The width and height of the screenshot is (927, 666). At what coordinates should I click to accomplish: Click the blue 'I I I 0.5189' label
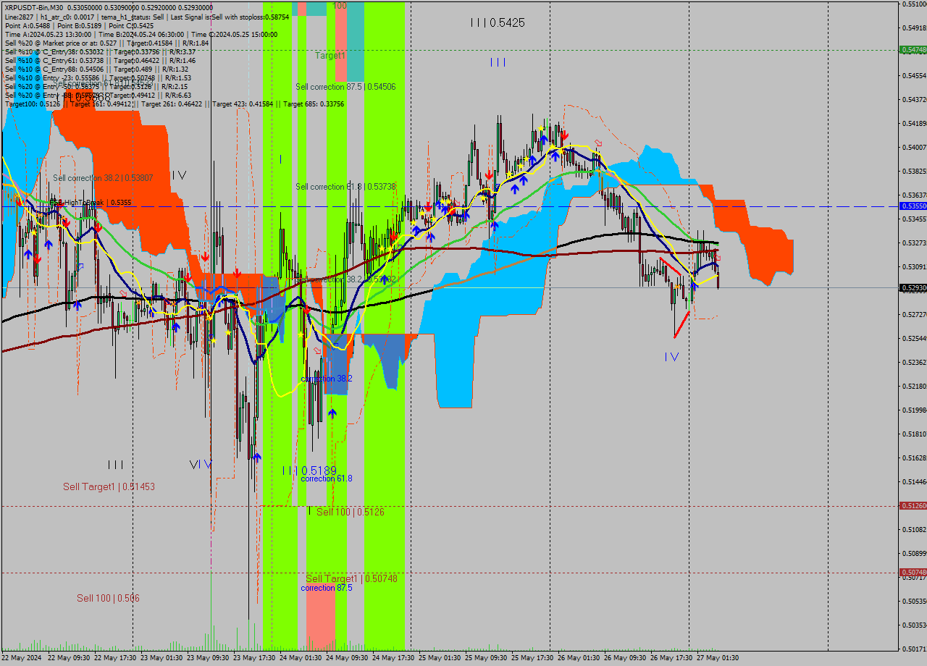point(310,471)
